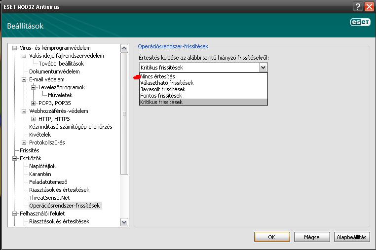
Task: Collapse the Levelezőprogramok node
Action: coord(33,87)
